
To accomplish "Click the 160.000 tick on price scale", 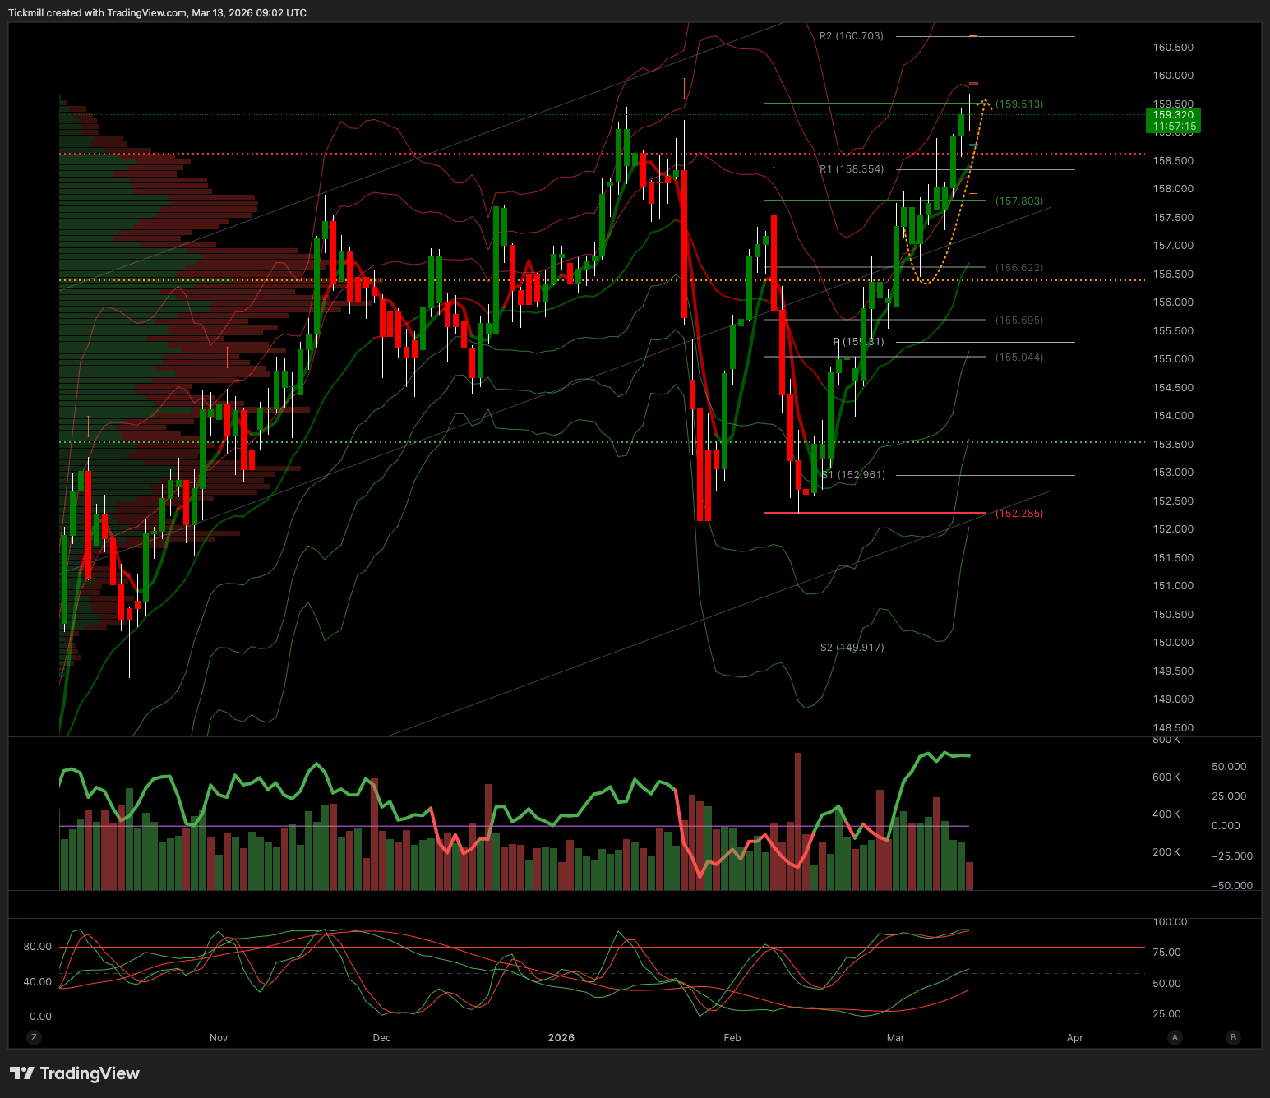I will coord(1173,76).
